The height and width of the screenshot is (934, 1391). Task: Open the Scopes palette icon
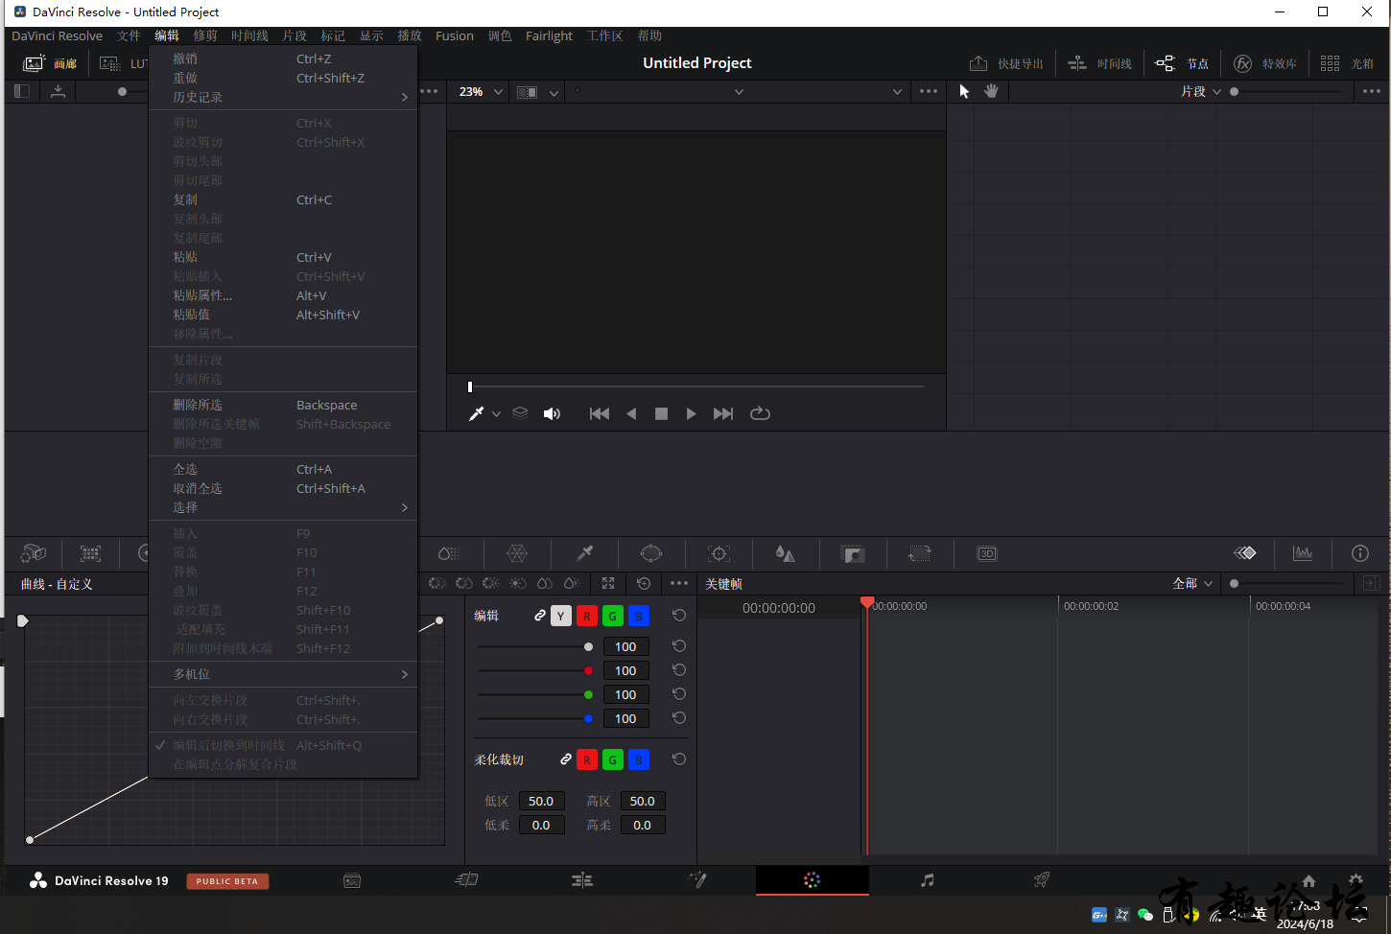pyautogui.click(x=1303, y=553)
